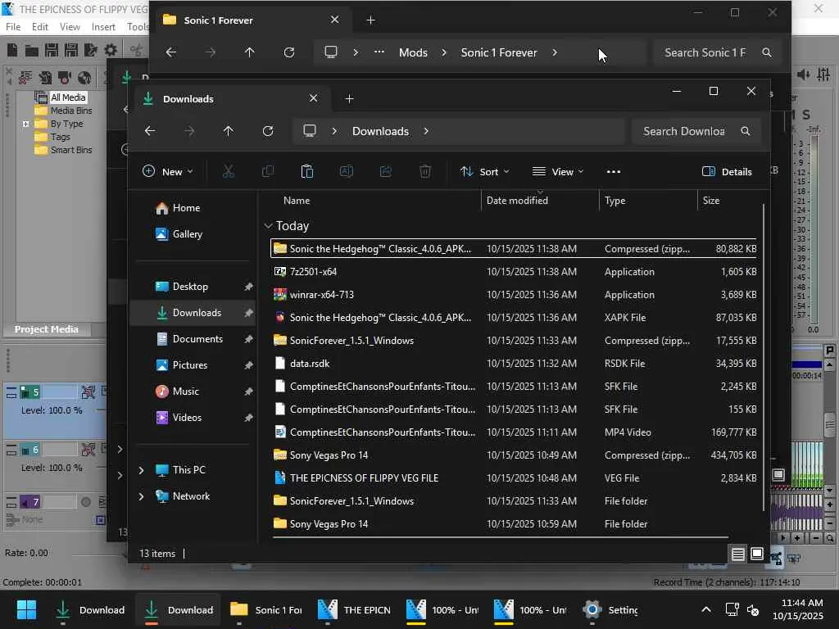Viewport: 839px width, 629px height.
Task: Refresh the Sonic 1 Forever window
Action: click(289, 52)
